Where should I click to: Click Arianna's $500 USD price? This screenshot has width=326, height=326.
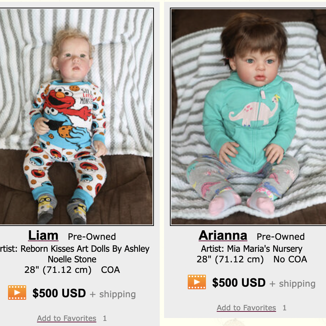coord(239,283)
